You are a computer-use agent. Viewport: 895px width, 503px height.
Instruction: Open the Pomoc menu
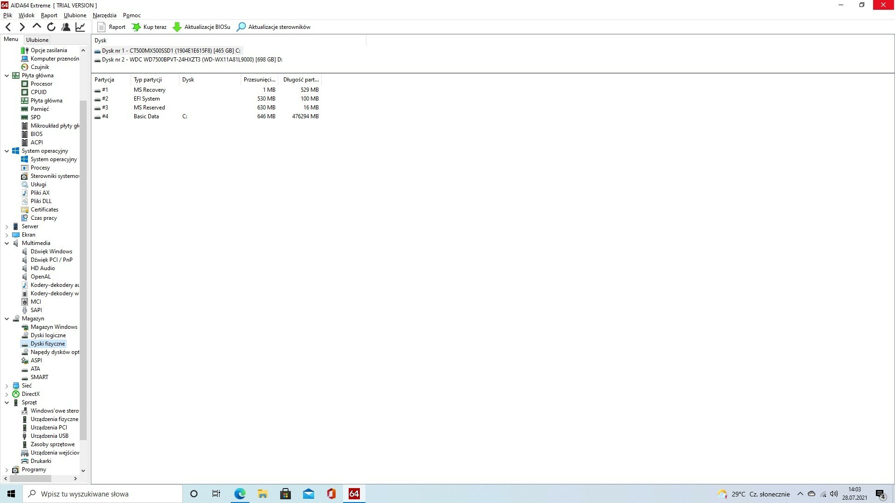132,15
